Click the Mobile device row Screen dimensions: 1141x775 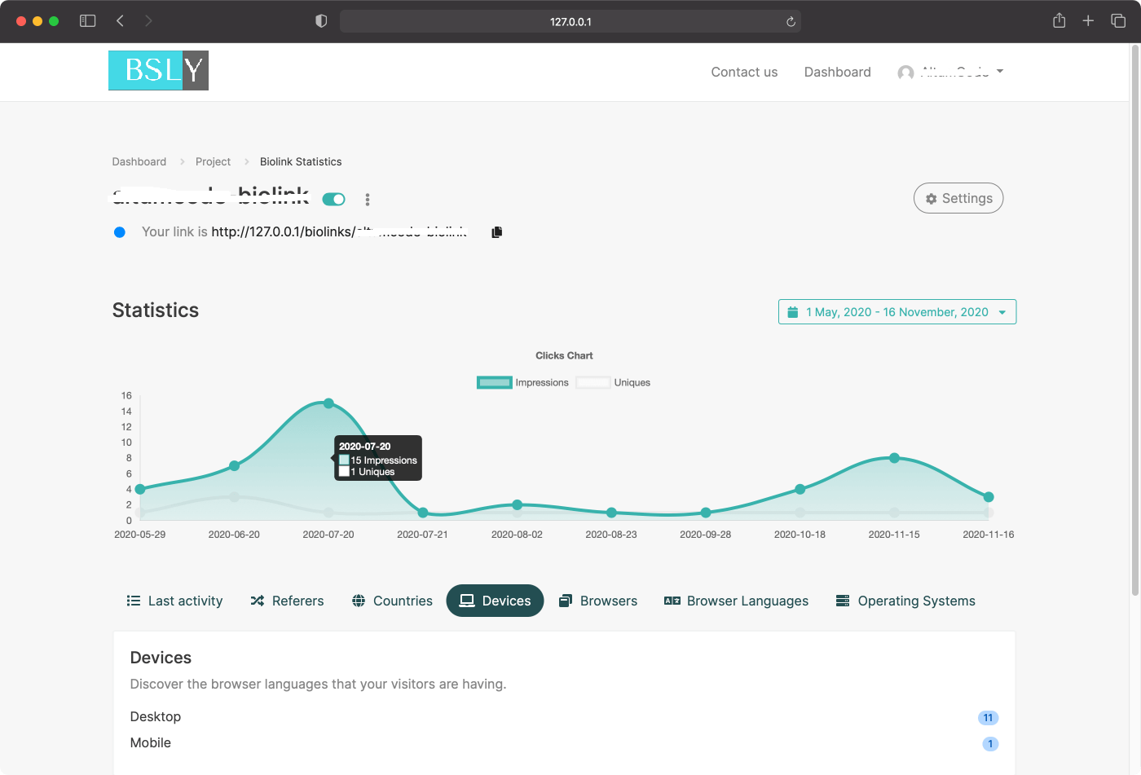pyautogui.click(x=564, y=743)
